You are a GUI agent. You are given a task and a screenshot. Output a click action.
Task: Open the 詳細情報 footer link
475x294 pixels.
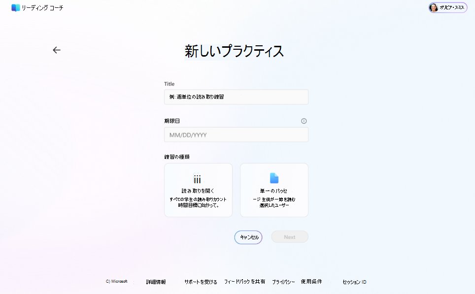[x=156, y=282]
